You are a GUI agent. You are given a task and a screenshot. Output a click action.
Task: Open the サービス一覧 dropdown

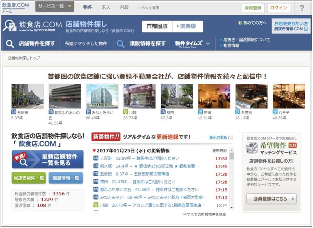(x=55, y=7)
